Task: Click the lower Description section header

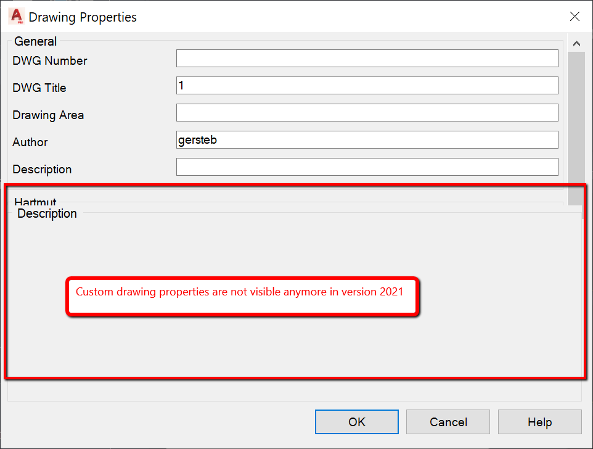Action: pos(47,213)
